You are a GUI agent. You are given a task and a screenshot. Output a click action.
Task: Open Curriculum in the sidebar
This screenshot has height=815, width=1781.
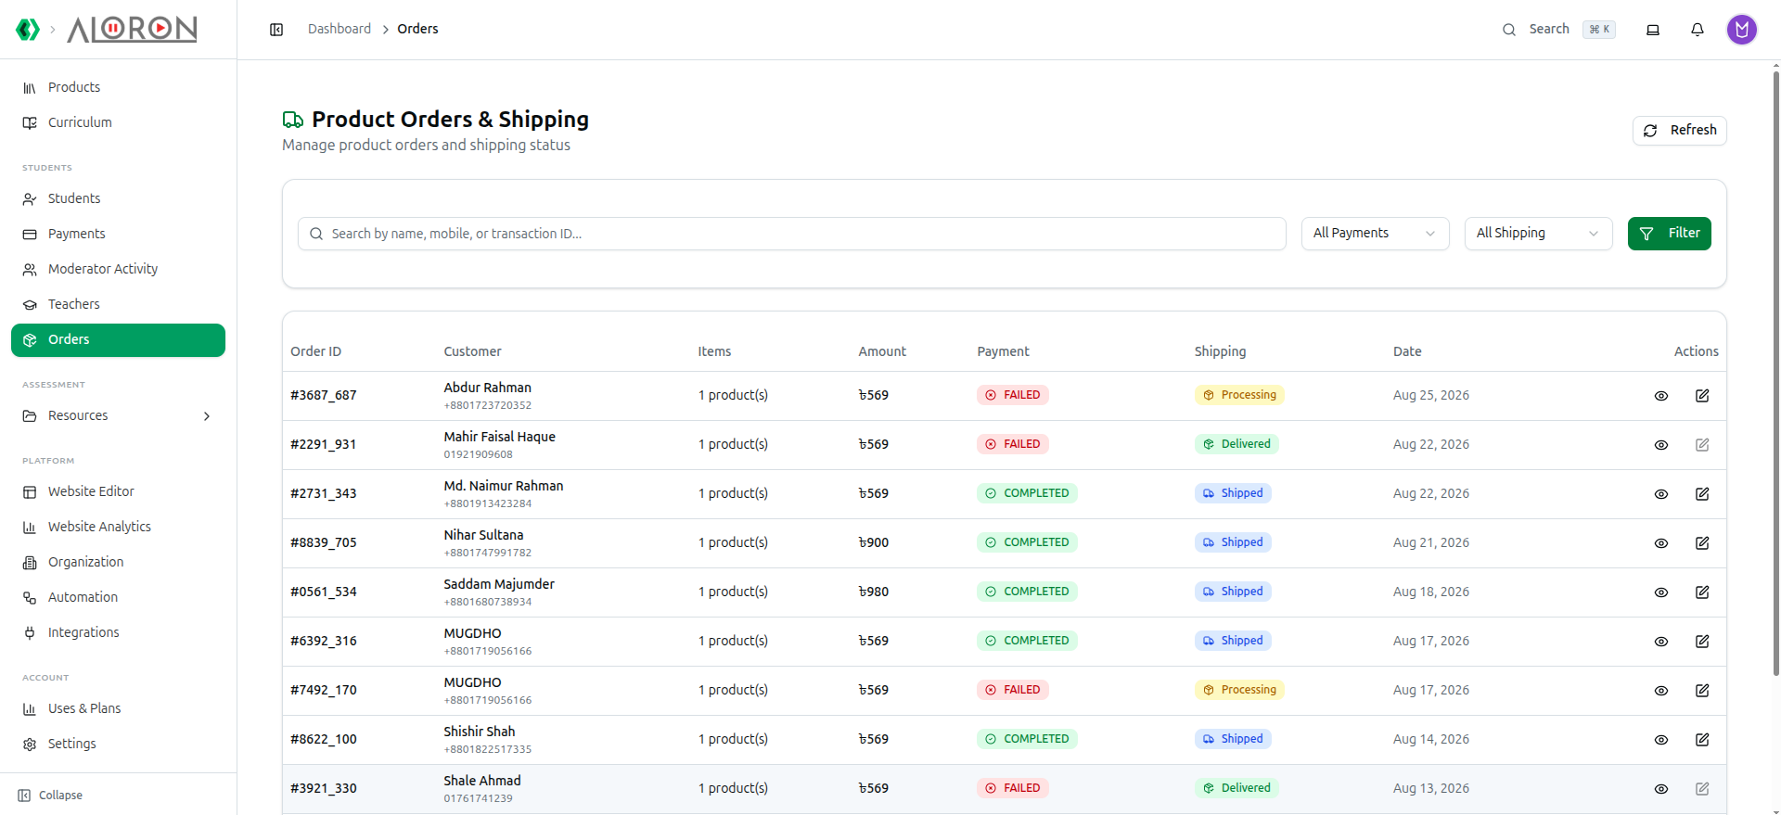click(x=118, y=122)
